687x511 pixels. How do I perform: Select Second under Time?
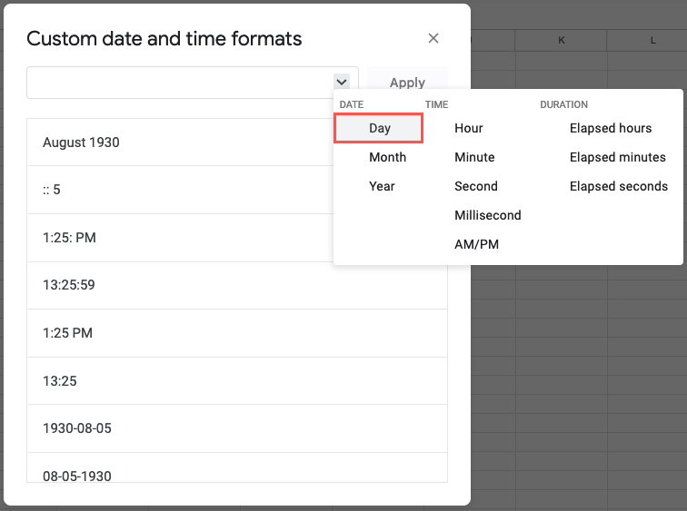476,186
